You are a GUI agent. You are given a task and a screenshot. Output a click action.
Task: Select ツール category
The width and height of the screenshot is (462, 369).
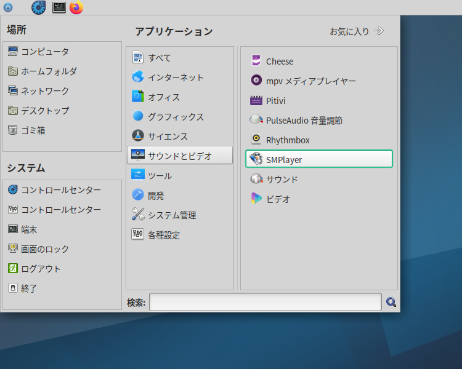coord(180,176)
